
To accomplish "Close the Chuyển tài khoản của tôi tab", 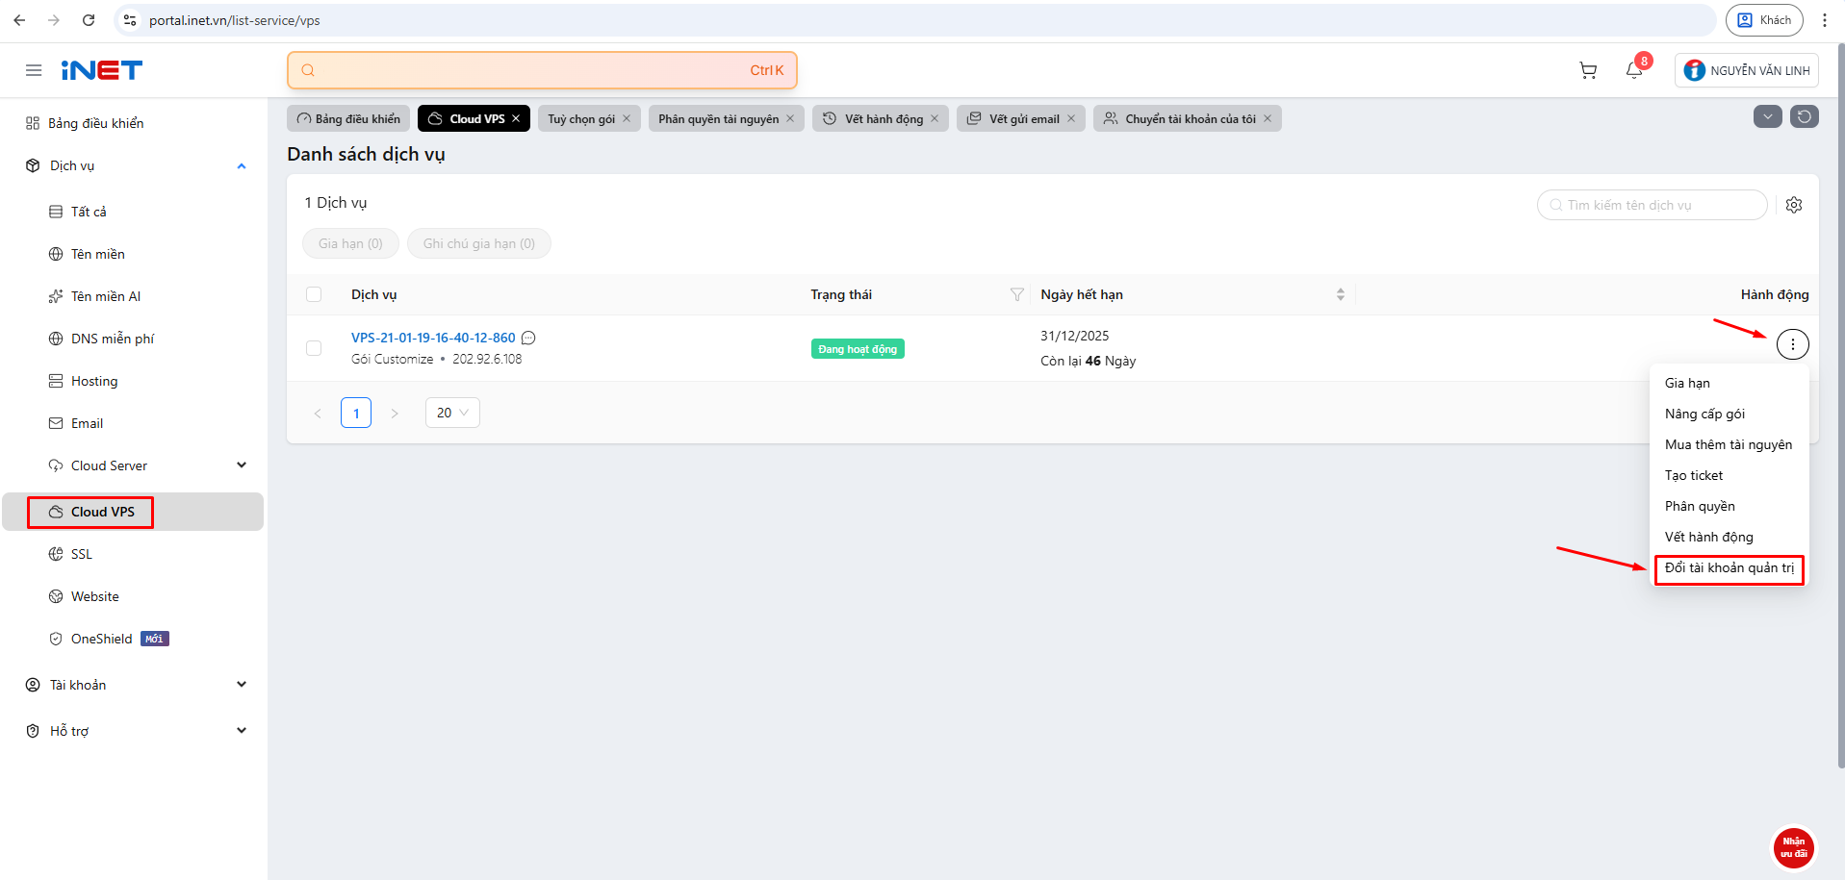I will pyautogui.click(x=1268, y=118).
